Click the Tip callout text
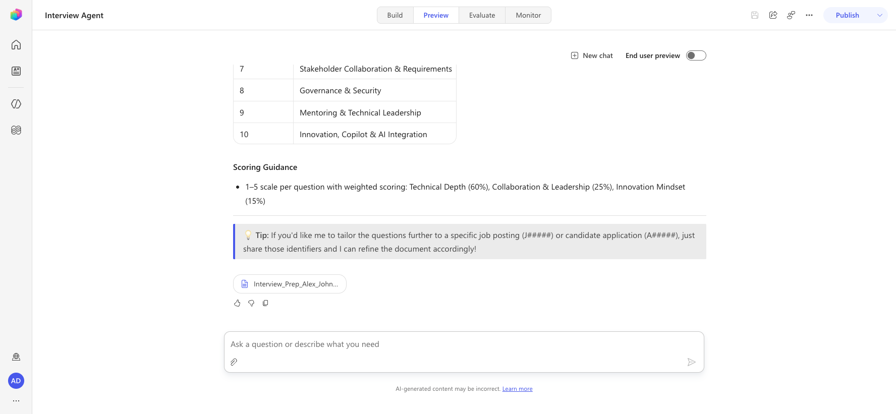Viewport: 896px width, 414px height. [x=469, y=242]
